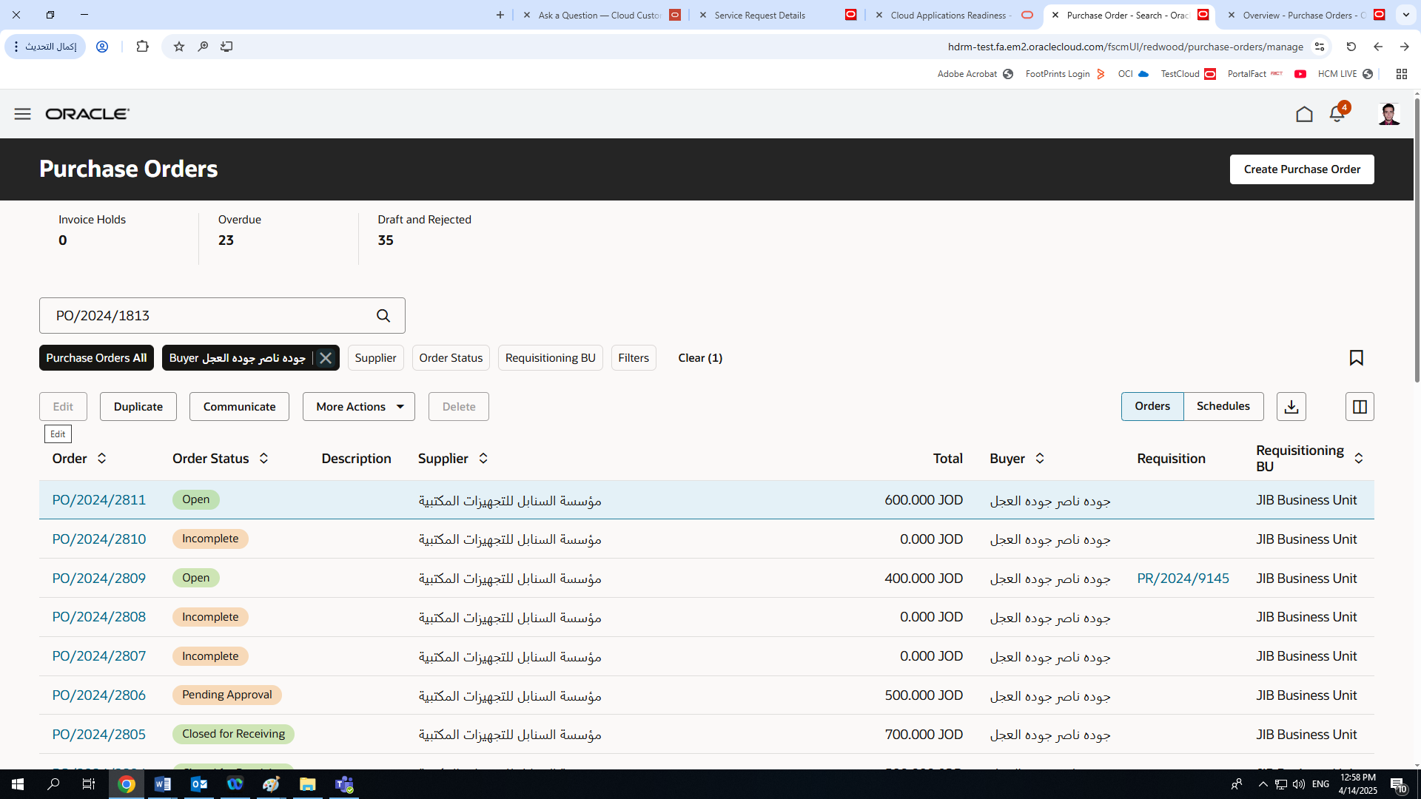Export the orders list via download icon
The image size is (1421, 799).
[1291, 406]
